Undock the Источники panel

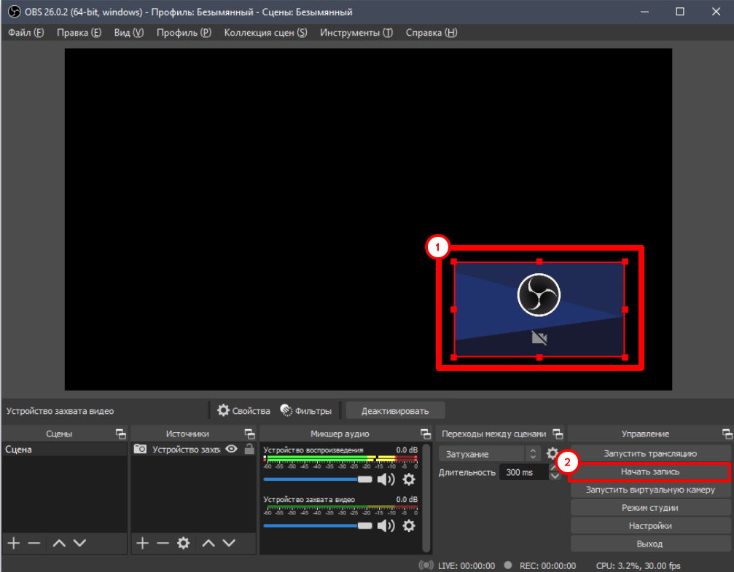(250, 434)
